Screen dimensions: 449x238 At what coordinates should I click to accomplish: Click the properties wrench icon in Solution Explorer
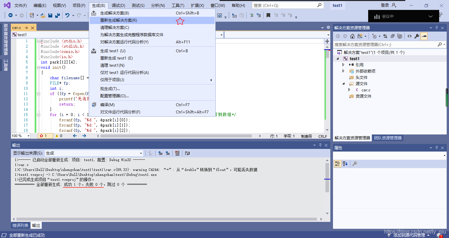point(417,36)
